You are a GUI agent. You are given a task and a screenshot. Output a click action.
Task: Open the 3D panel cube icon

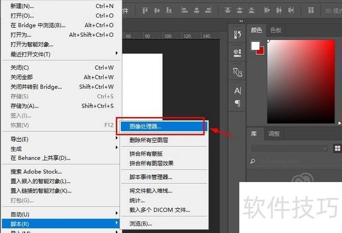click(x=237, y=53)
